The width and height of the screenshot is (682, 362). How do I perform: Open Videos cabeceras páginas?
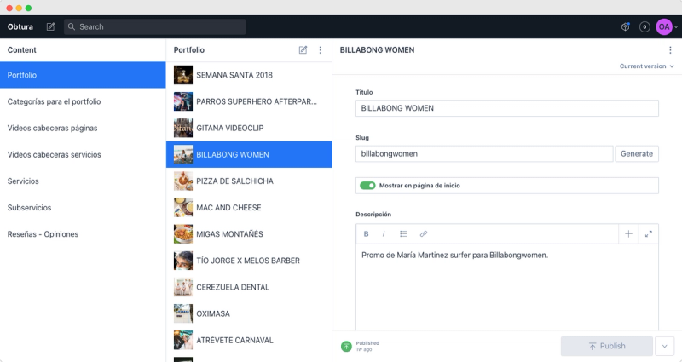point(83,128)
